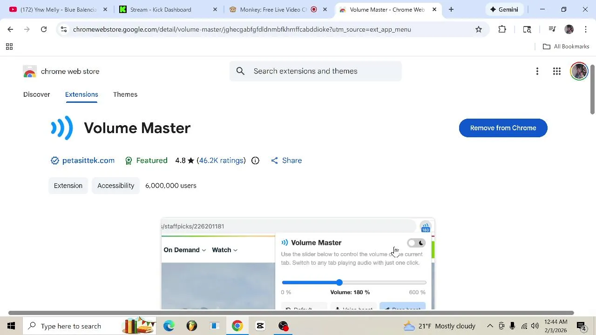Open FL Studio from the taskbar
The width and height of the screenshot is (596, 335).
tap(191, 326)
